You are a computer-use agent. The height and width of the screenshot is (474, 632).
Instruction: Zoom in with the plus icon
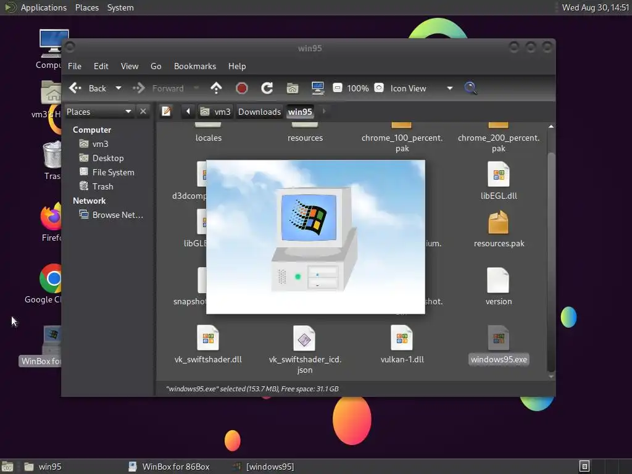(379, 88)
